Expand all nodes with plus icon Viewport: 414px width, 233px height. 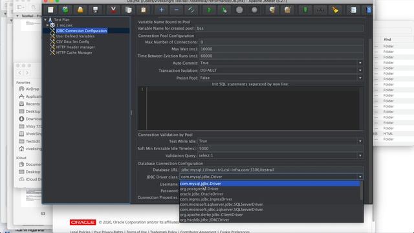coord(161,10)
